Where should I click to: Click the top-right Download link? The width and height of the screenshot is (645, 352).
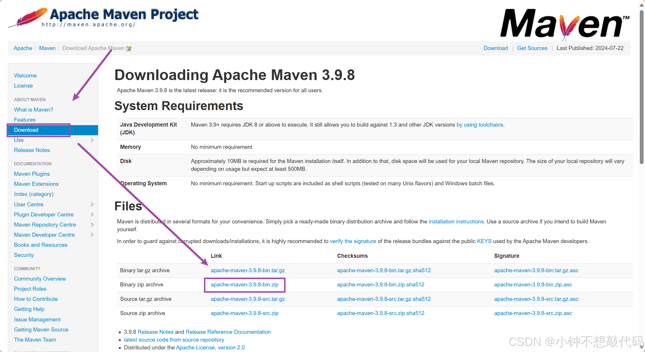496,48
